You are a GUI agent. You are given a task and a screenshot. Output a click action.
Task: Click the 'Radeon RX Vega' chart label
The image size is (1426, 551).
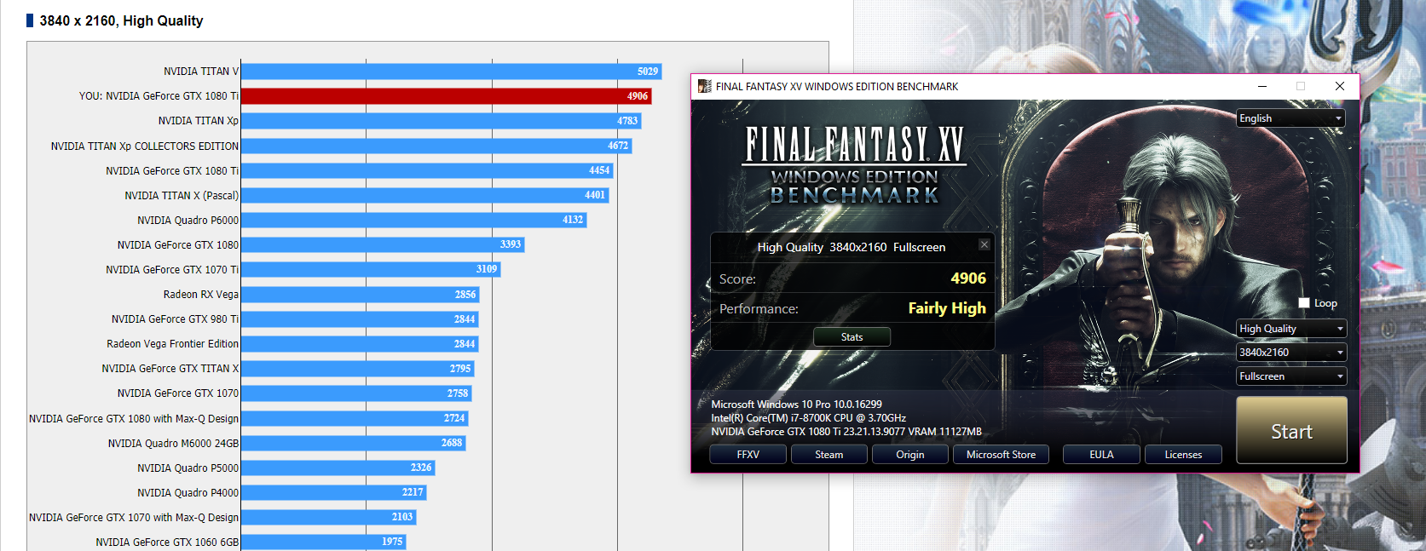click(x=201, y=295)
